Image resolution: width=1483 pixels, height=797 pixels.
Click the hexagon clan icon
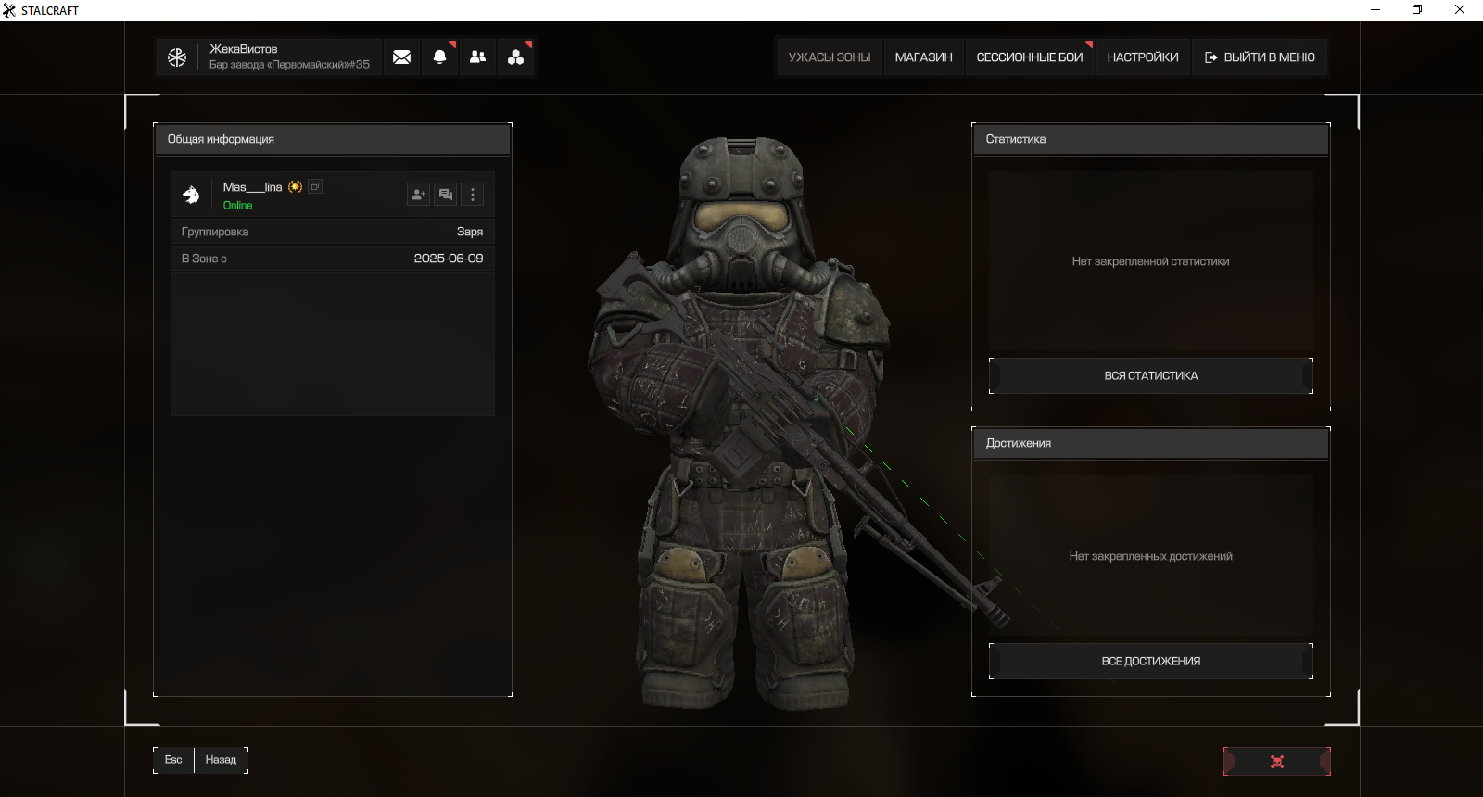click(516, 57)
